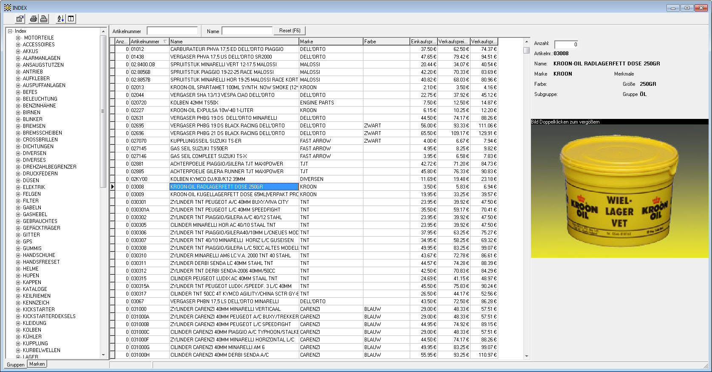Screen dimensions: 712x372
Task: Select the KEILRIEMEN group
Action: point(37,296)
